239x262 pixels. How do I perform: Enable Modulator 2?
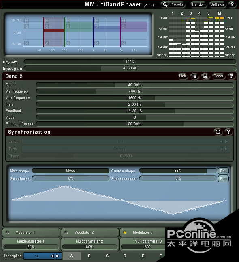pyautogui.click(x=66, y=232)
